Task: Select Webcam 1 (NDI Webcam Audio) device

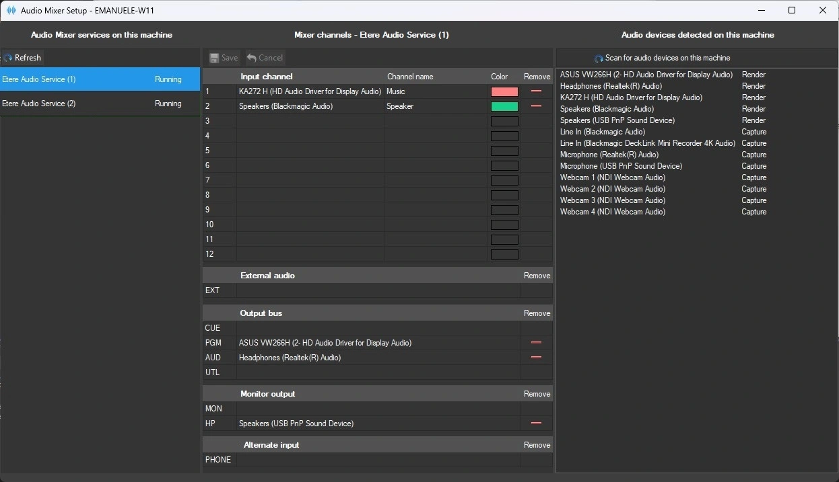Action: (612, 177)
